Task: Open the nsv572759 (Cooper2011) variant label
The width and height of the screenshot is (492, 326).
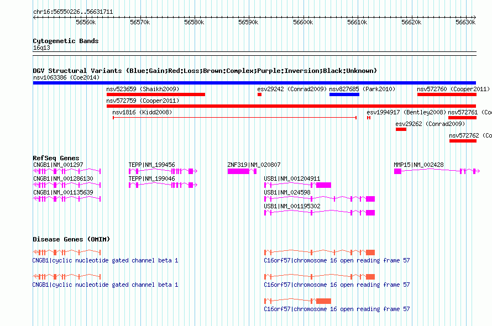Action: (x=143, y=101)
